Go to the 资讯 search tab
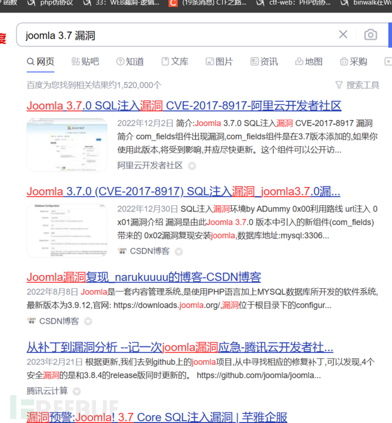The image size is (392, 423). click(264, 61)
